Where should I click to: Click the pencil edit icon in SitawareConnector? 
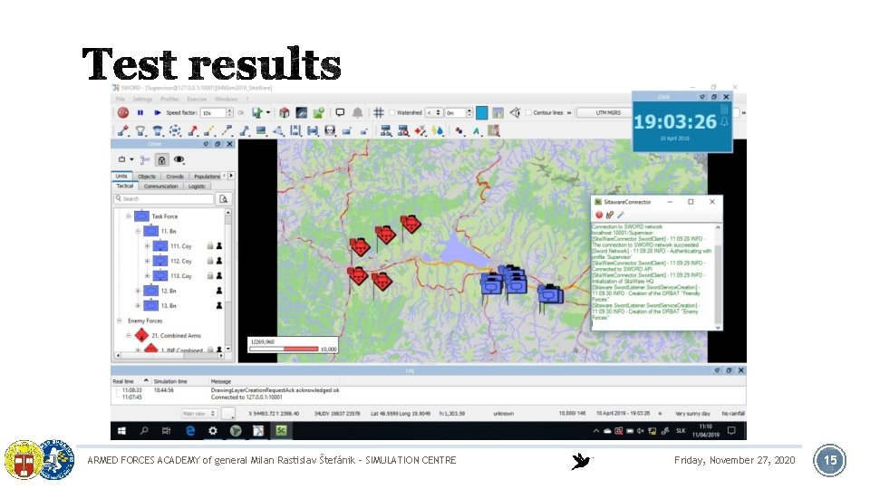(x=620, y=216)
